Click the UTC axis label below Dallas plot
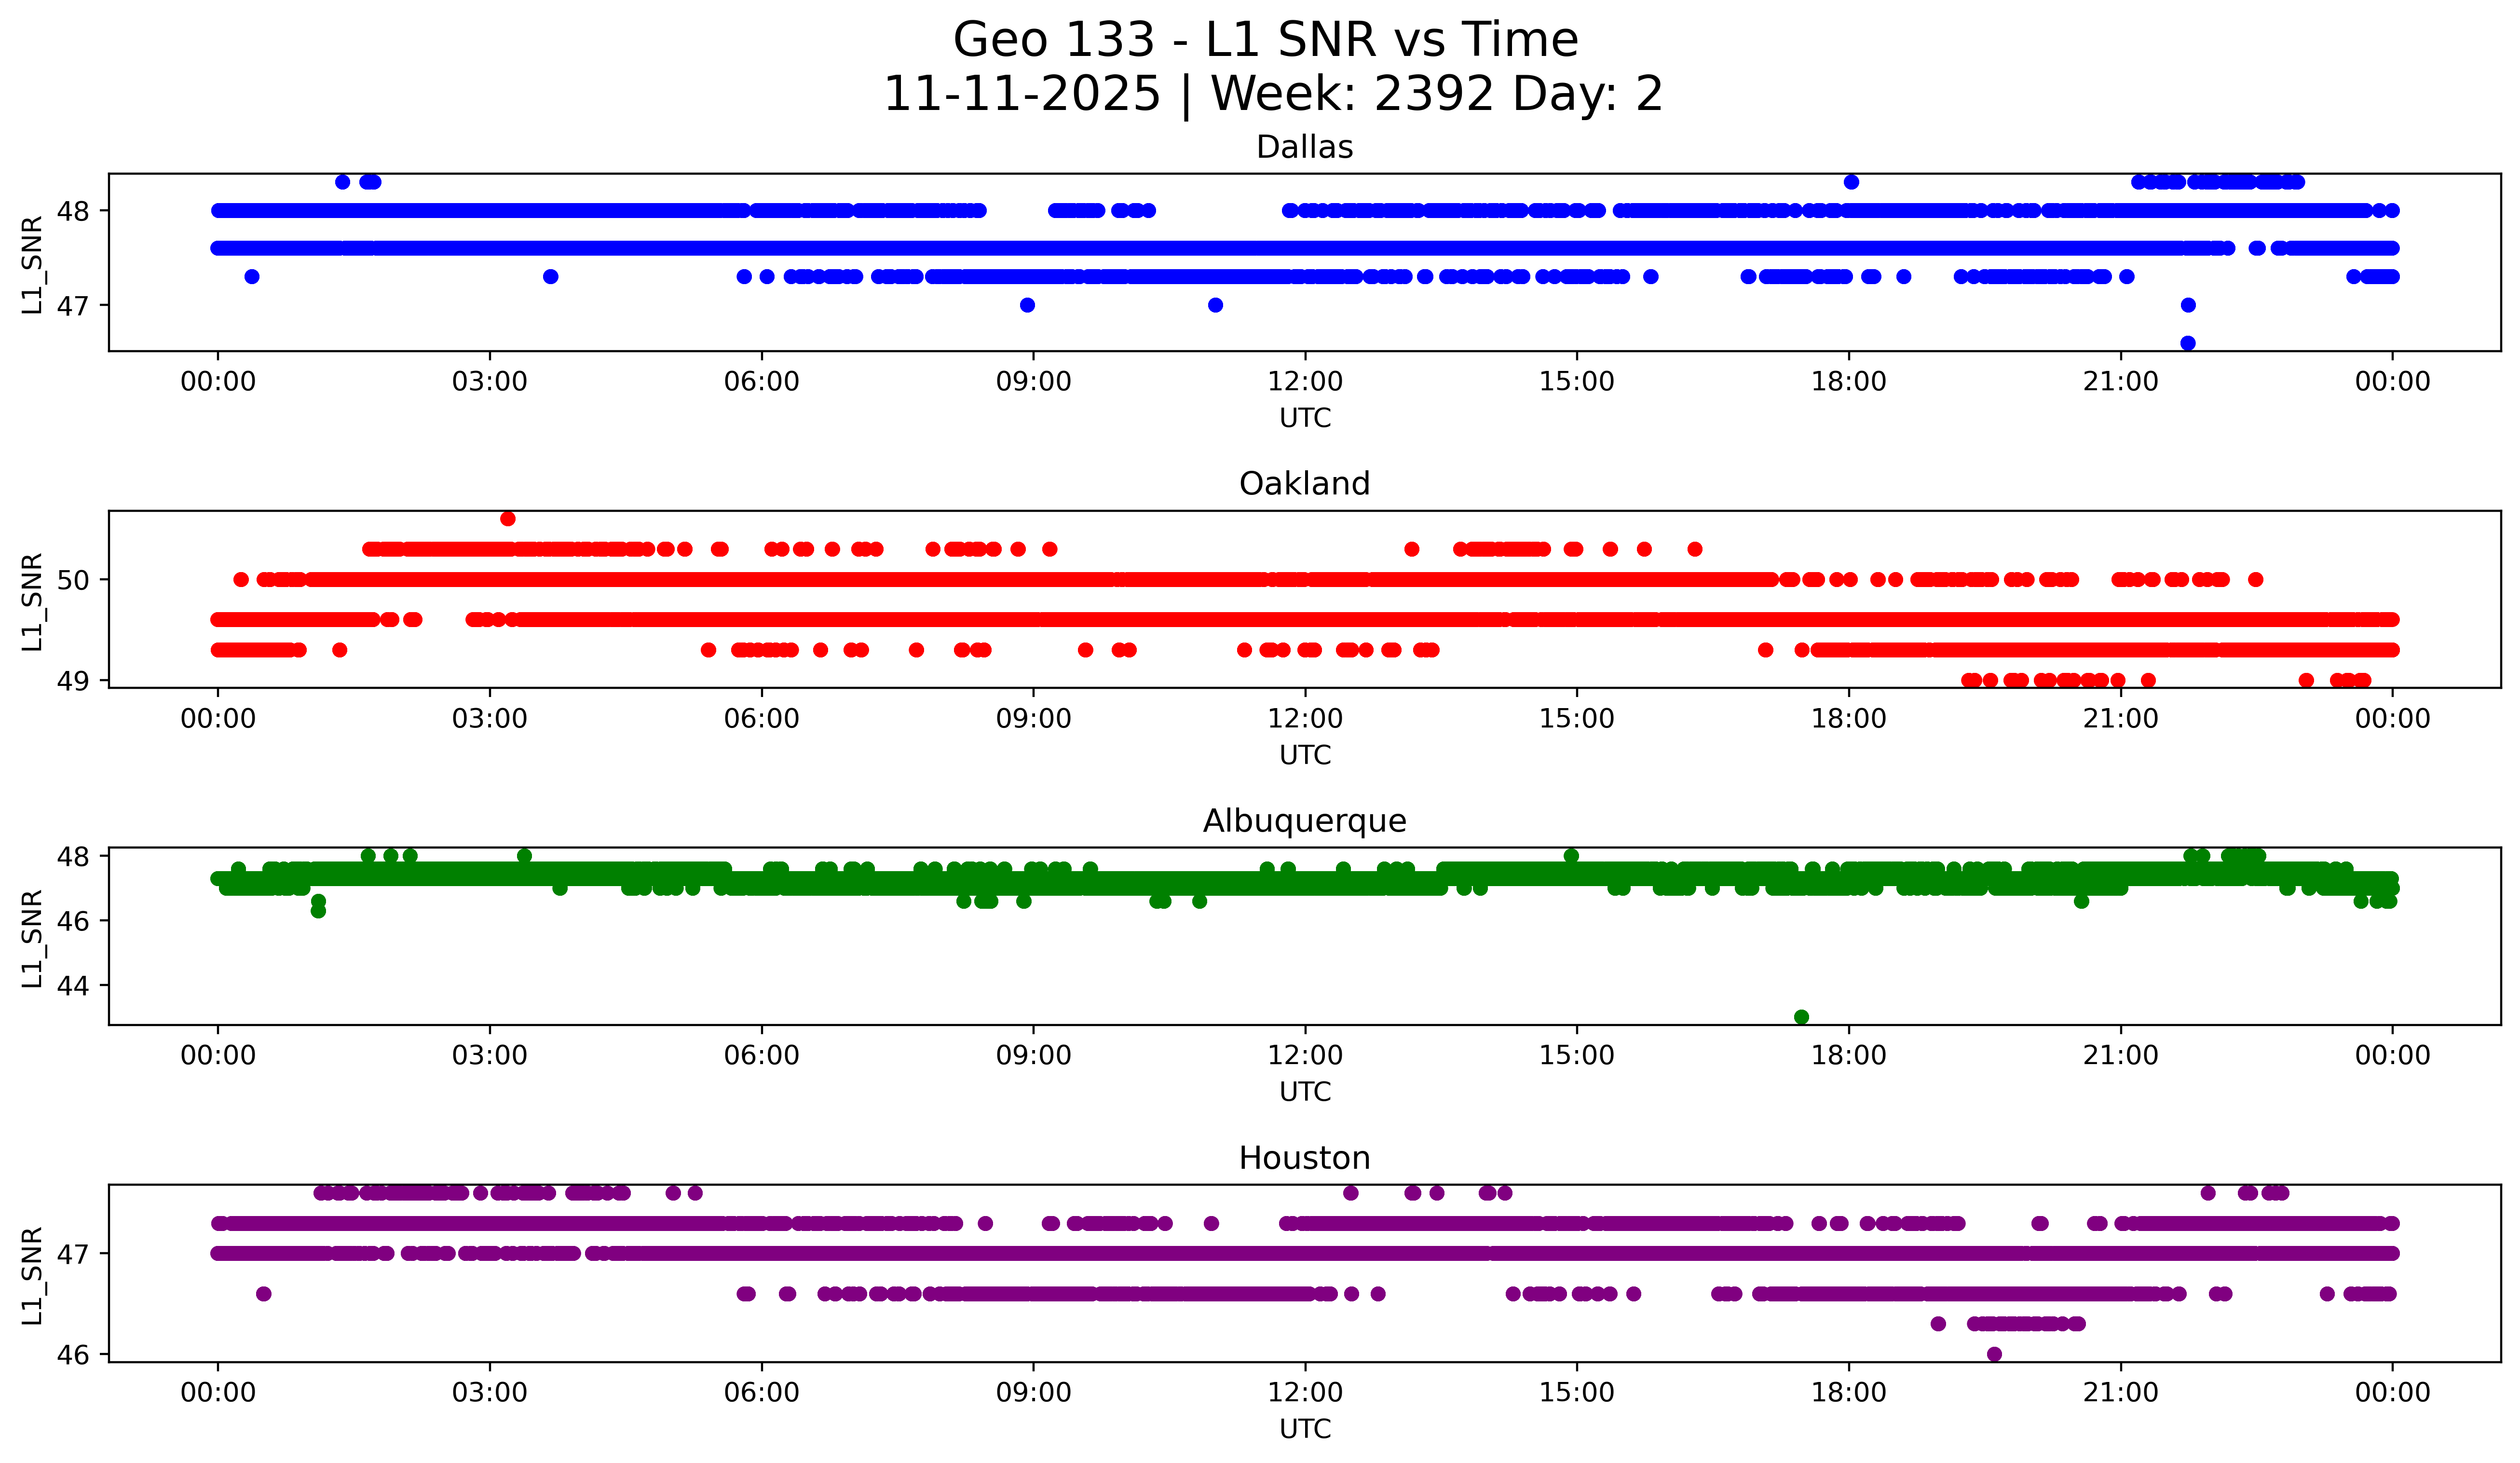Screen dimensions: 2520x1463 1305,418
